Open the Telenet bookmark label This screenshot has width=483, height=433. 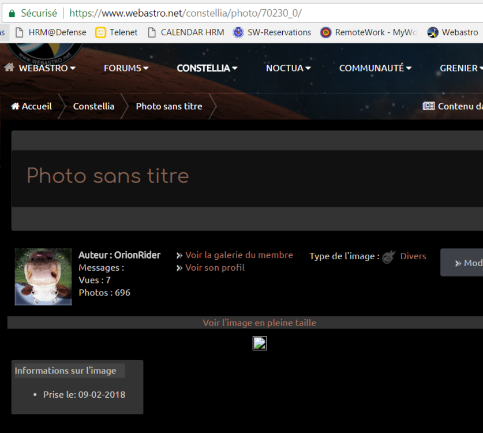[x=123, y=32]
